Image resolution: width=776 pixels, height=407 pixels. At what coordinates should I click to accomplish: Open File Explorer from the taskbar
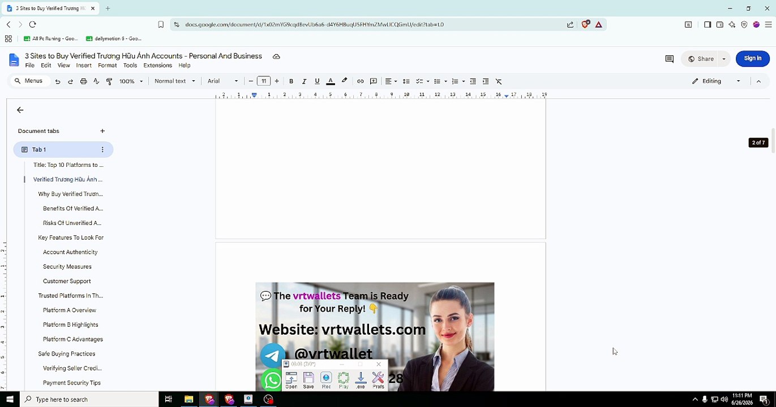(x=188, y=399)
